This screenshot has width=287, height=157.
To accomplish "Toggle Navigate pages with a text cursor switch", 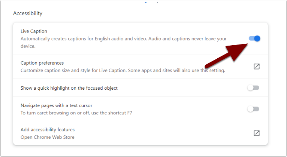I will tap(253, 109).
